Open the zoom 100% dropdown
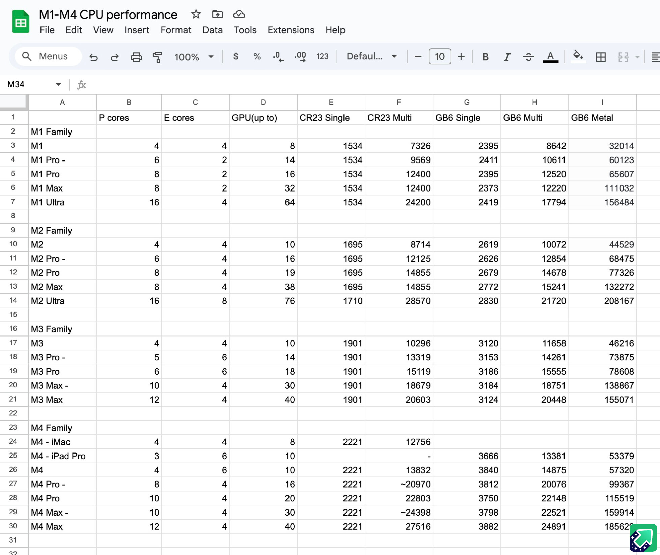Viewport: 660px width, 555px height. (x=194, y=57)
